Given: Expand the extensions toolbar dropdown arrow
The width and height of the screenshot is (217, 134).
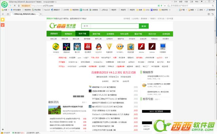Looking at the screenshot, I should 186,10.
